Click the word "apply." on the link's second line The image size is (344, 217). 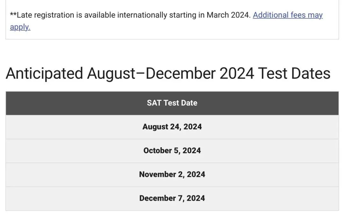point(20,27)
